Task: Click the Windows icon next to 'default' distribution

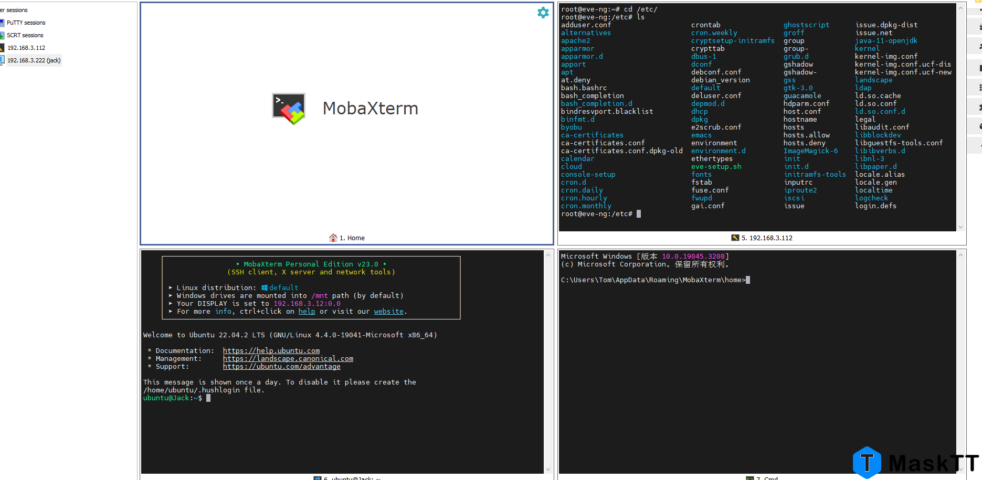Action: point(265,287)
